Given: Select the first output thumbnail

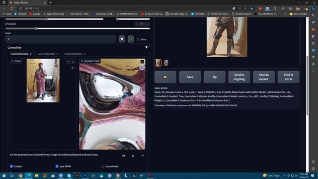Looking at the screenshot, I should tap(158, 63).
